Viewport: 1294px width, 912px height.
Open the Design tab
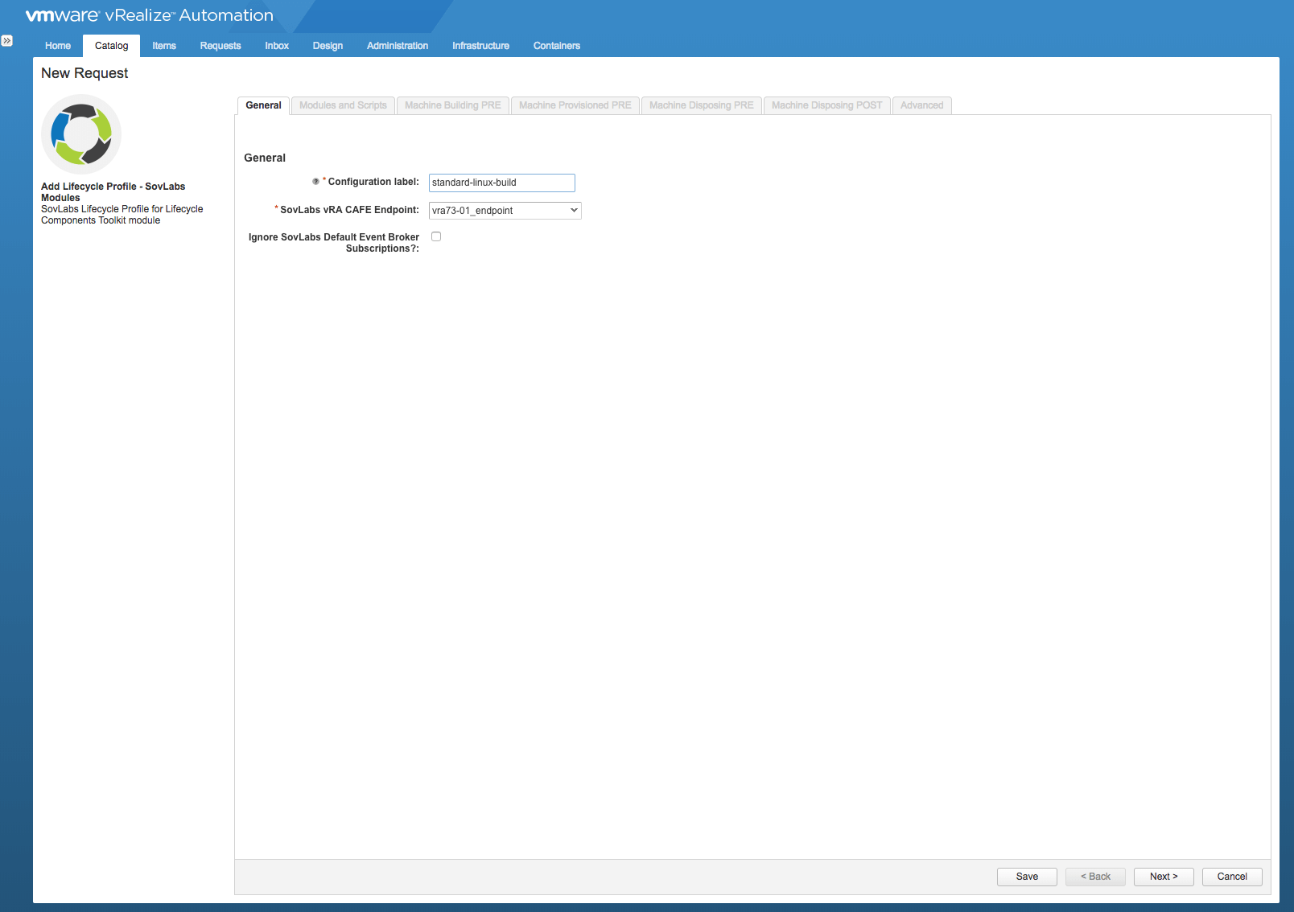pos(328,46)
